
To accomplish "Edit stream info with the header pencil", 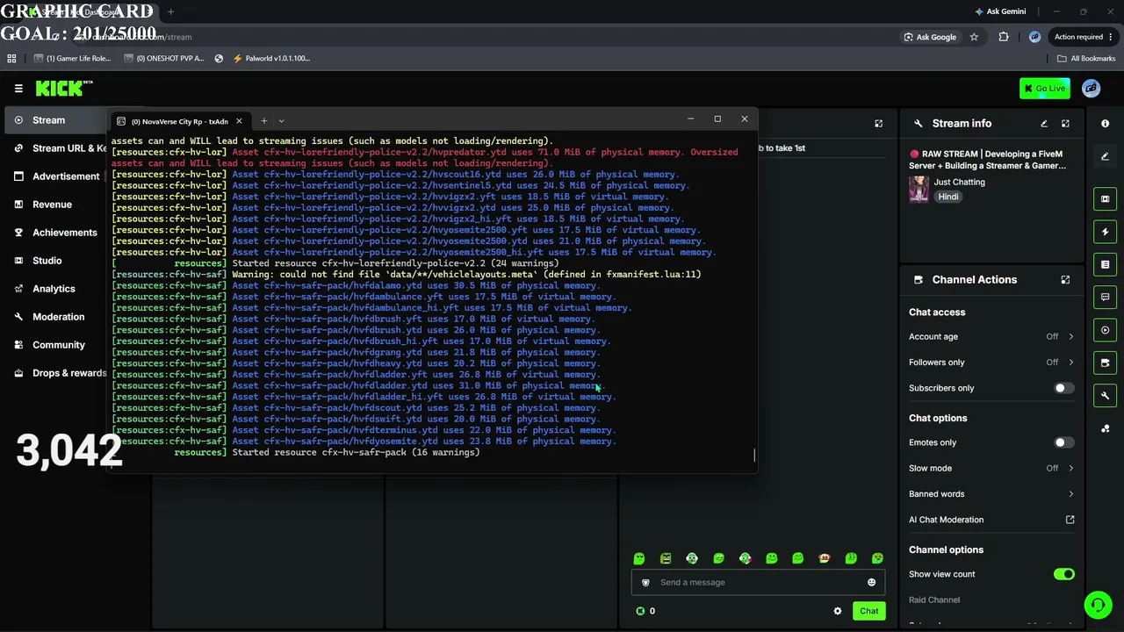I will pos(1044,124).
